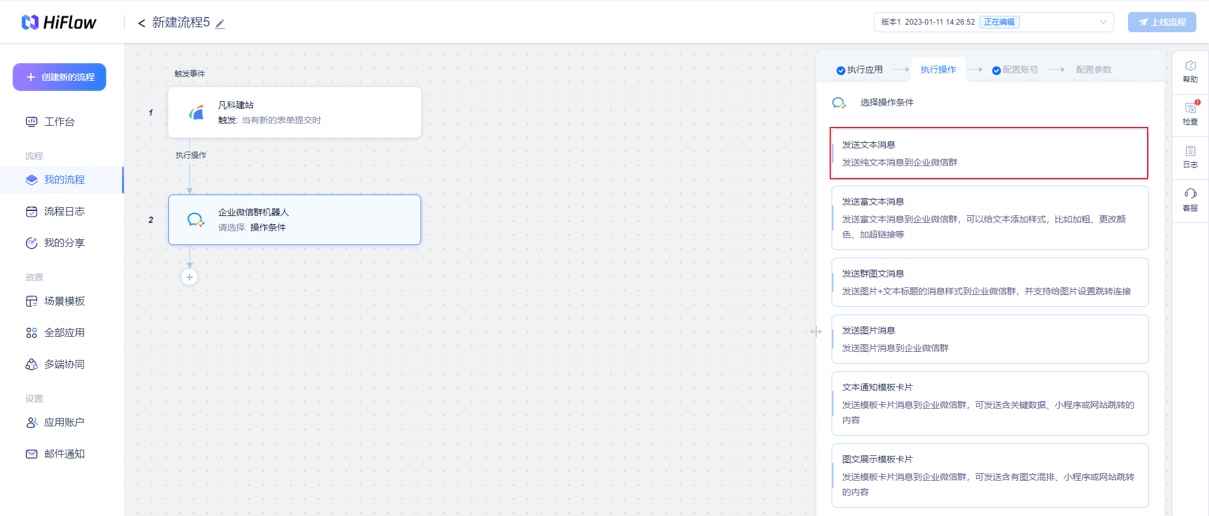Click the 工作台 monitor icon
The width and height of the screenshot is (1209, 516).
click(x=32, y=122)
